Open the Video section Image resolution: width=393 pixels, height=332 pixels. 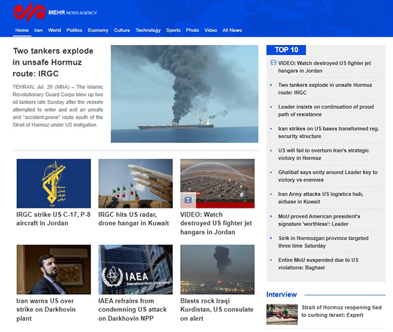(211, 30)
